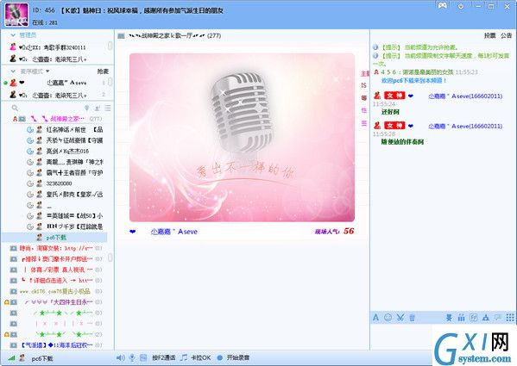This screenshot has height=366, width=517.
Task: Search channel users with magnifier icon
Action: [15, 108]
